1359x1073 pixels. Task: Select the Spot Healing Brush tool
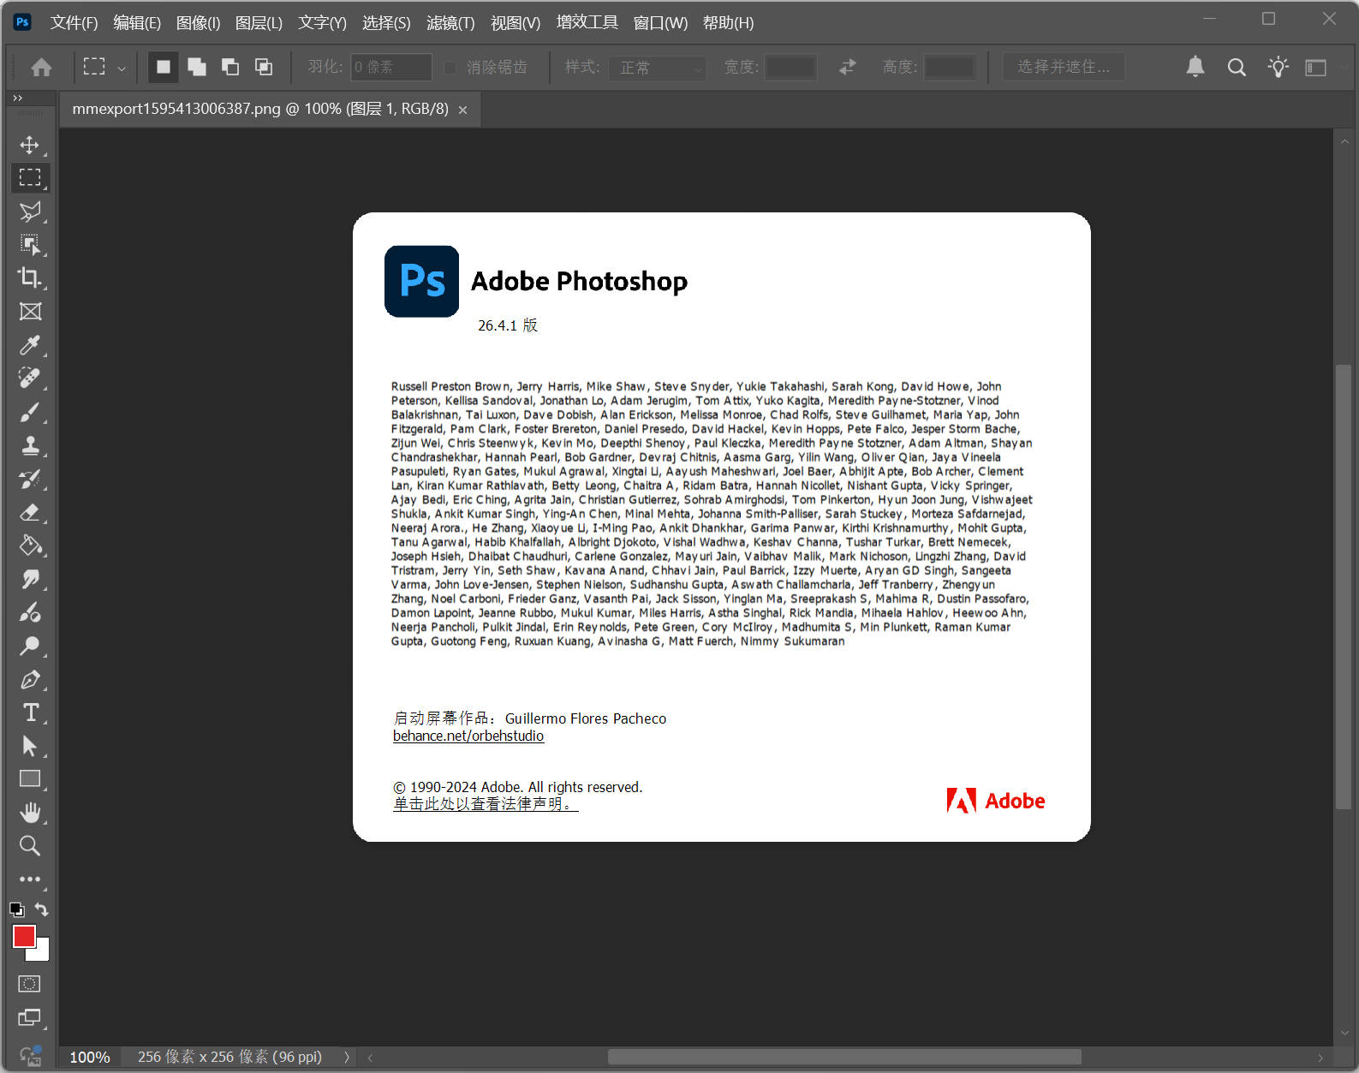point(30,379)
